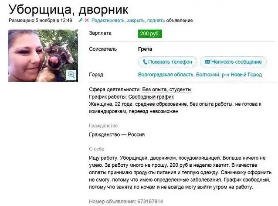278x206 pixels.
Task: Click the phone handset icon
Action: 145,62
